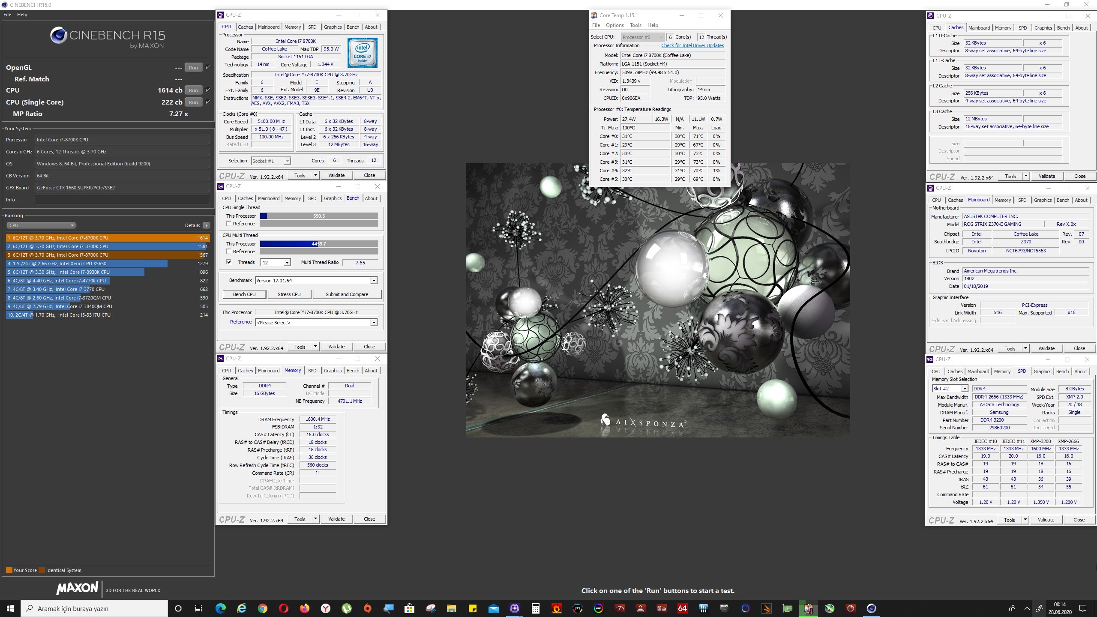Run the CPU multi-core test
The height and width of the screenshot is (617, 1097).
coord(194,90)
